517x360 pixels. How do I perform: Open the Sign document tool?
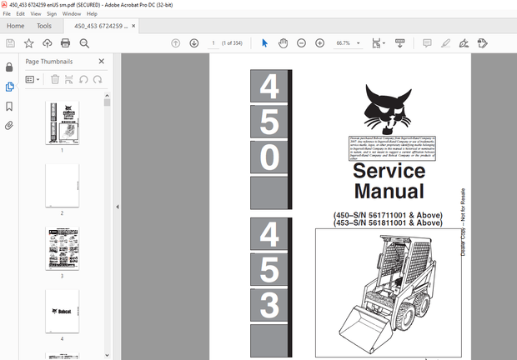[464, 43]
